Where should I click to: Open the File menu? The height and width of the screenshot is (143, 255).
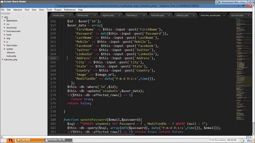[3, 10]
